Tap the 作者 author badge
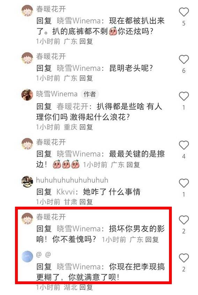Viewport: 198px width, 295px height. point(90,94)
